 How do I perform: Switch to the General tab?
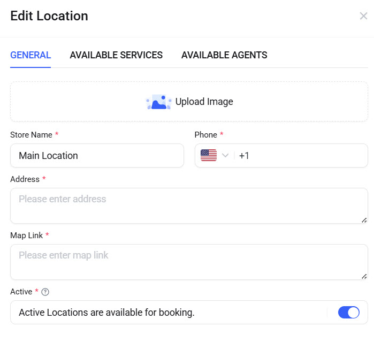coord(30,55)
